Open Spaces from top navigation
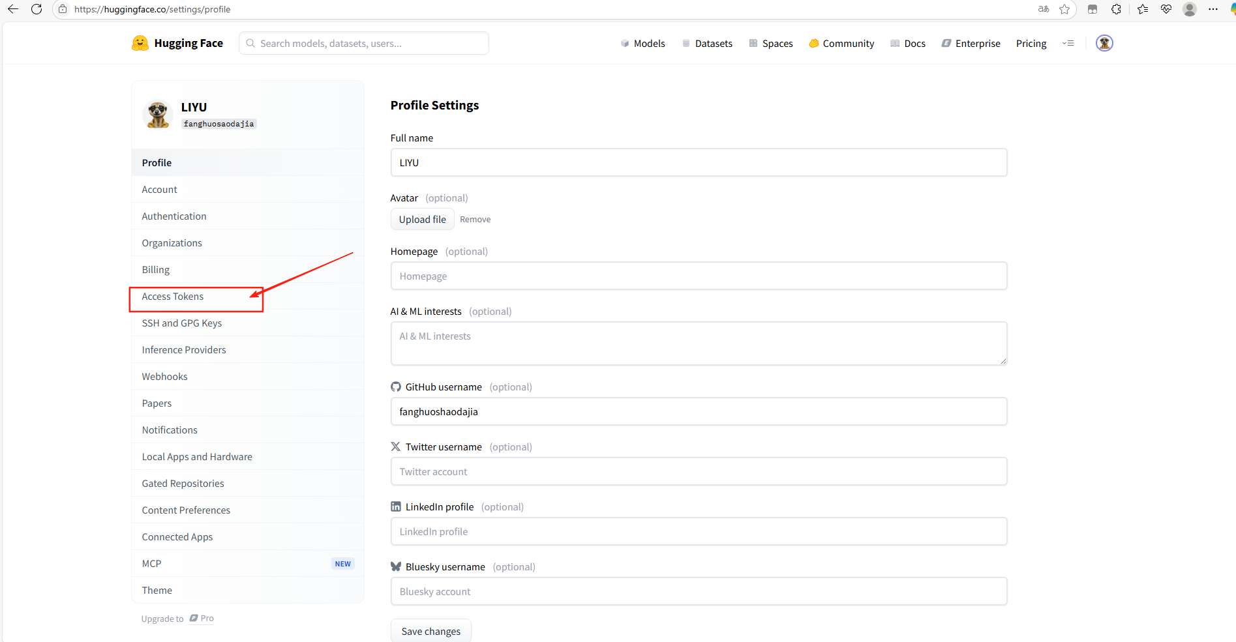1236x642 pixels. click(x=771, y=43)
